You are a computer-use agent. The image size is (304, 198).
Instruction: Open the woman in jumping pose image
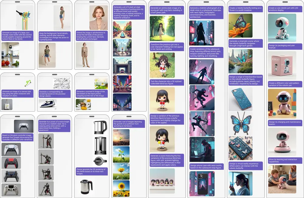point(47,55)
